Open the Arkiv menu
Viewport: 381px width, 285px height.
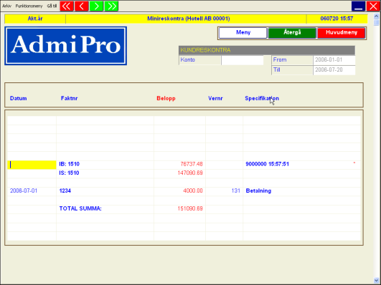(x=6, y=6)
